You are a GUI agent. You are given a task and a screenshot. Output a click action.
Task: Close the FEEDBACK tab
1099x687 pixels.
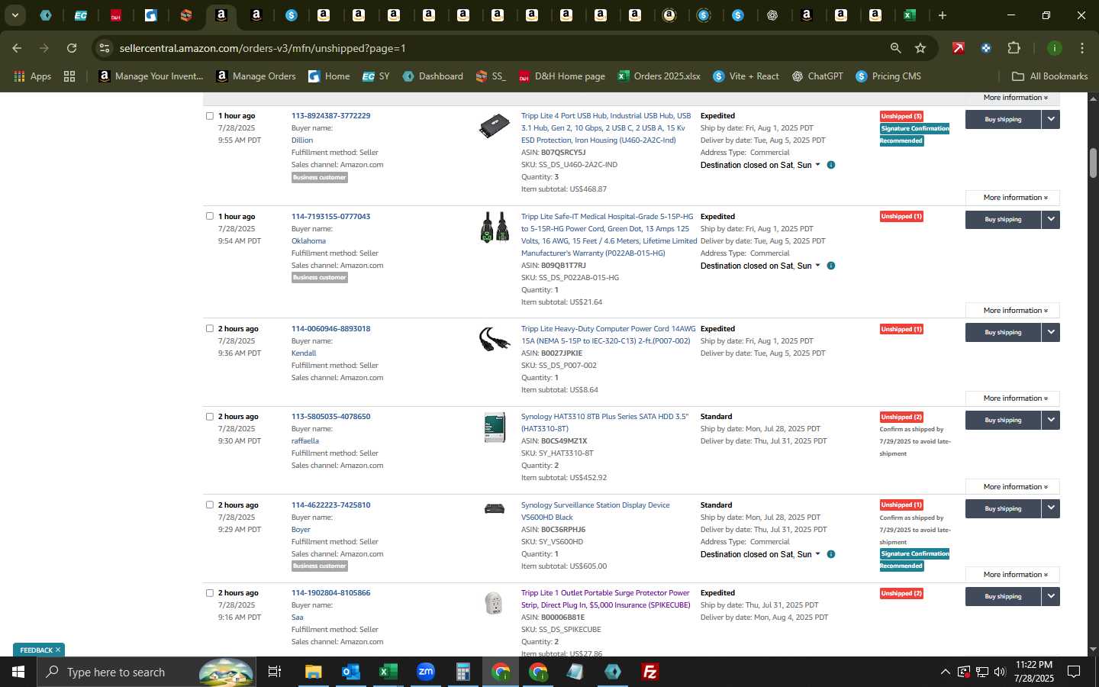57,650
